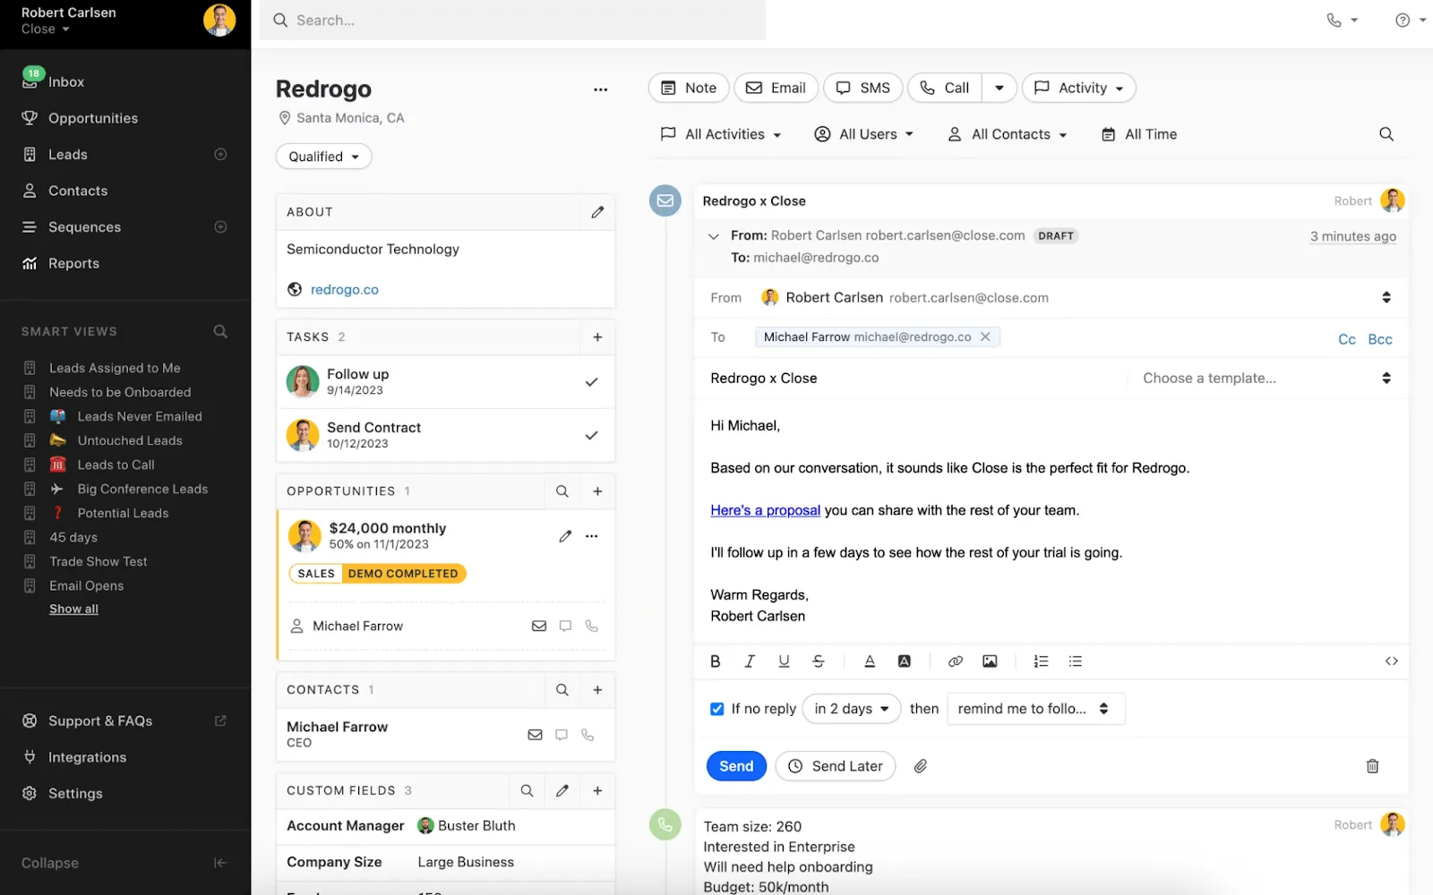
Task: Open the text color picker
Action: pyautogui.click(x=869, y=661)
